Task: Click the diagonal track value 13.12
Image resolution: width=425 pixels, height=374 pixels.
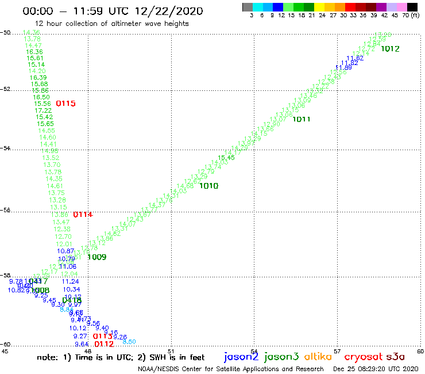Action: coord(97,243)
